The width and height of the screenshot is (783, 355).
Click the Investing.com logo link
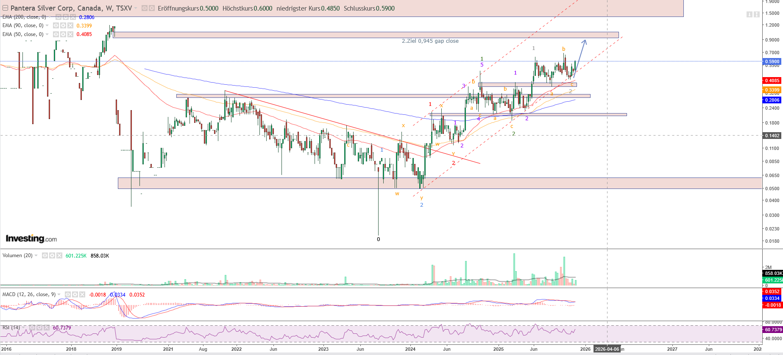31,239
